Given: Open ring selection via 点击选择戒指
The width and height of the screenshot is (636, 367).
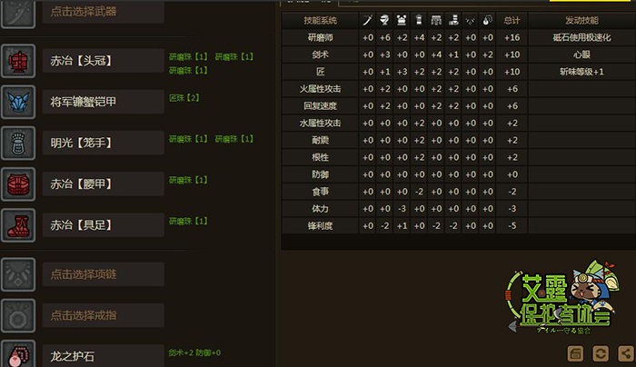Looking at the screenshot, I should point(104,315).
